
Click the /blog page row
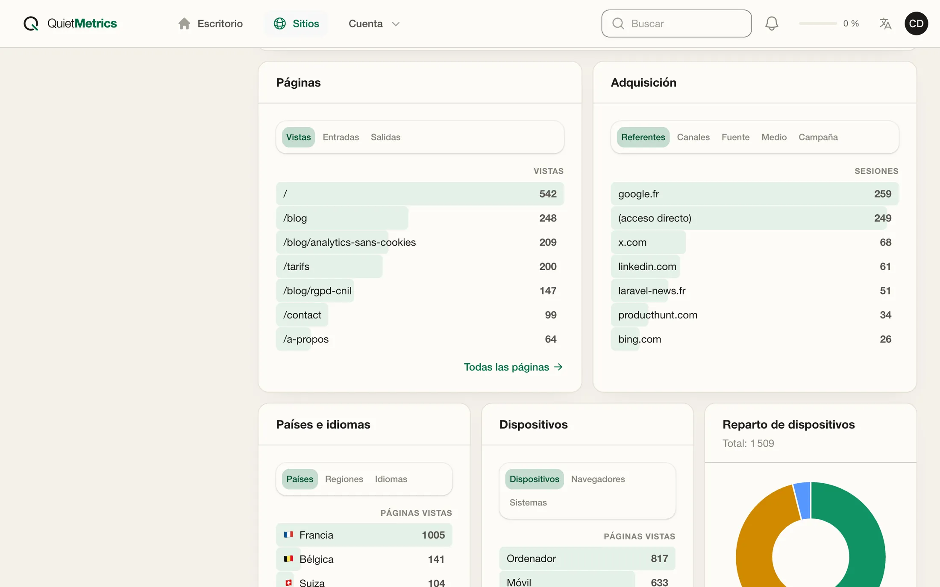point(420,218)
